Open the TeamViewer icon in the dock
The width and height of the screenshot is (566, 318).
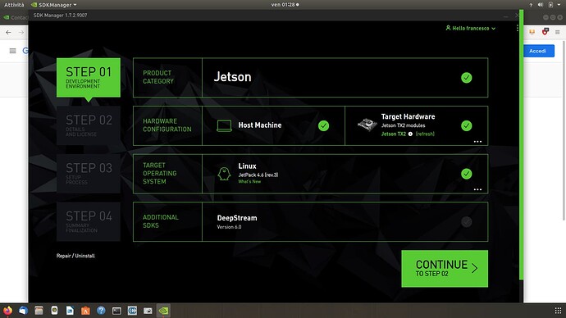pyautogui.click(x=132, y=311)
